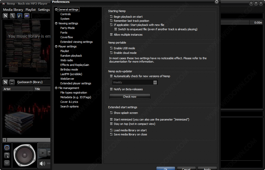The image size is (265, 170).
Task: Select the headphones icon in player panel
Action: pos(7,155)
